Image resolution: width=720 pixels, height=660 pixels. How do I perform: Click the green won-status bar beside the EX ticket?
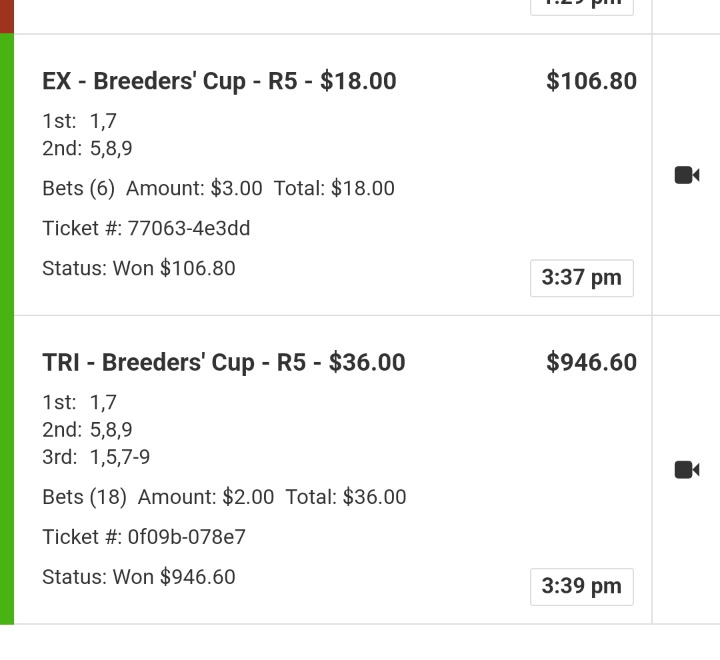tap(7, 175)
